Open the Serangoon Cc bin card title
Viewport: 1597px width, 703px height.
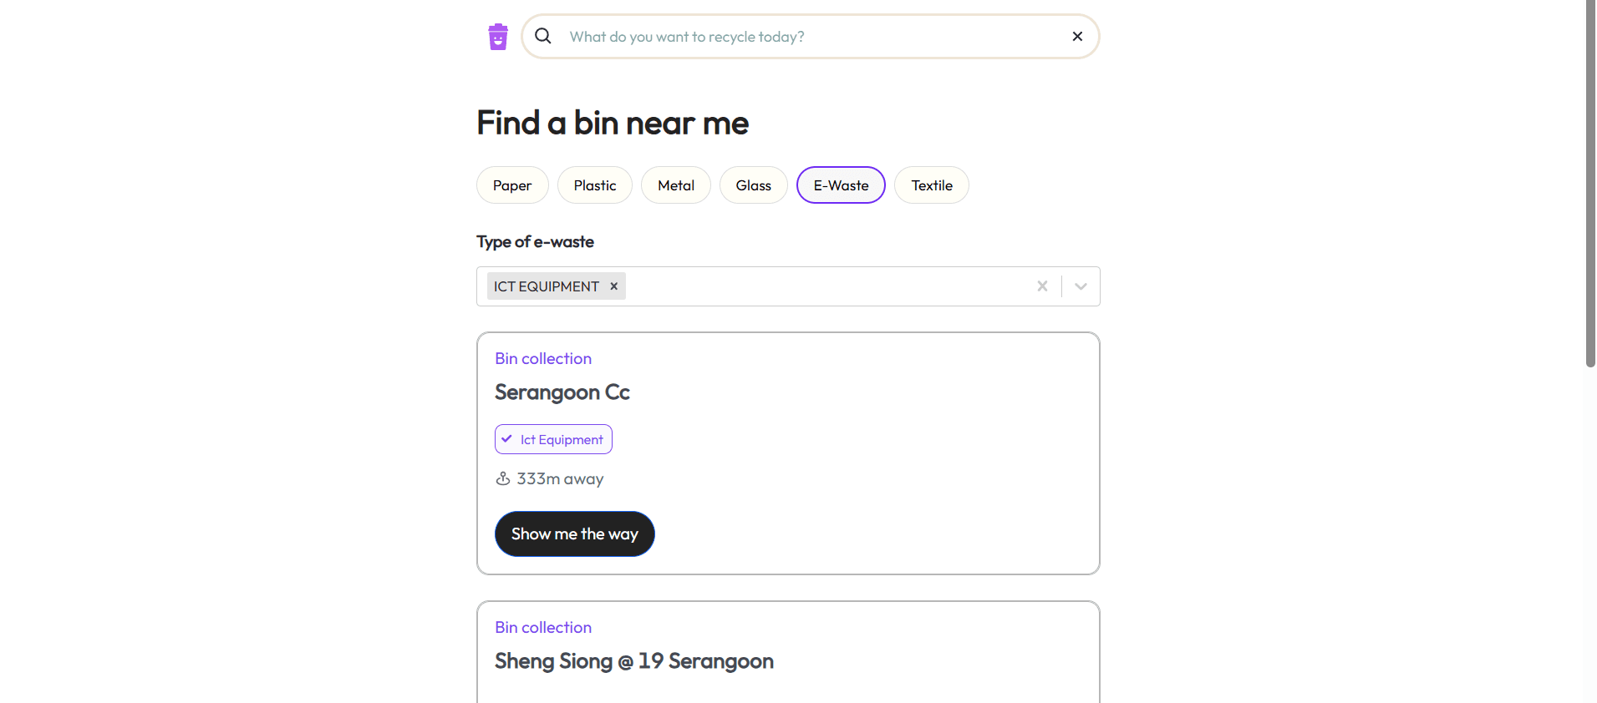pos(562,392)
